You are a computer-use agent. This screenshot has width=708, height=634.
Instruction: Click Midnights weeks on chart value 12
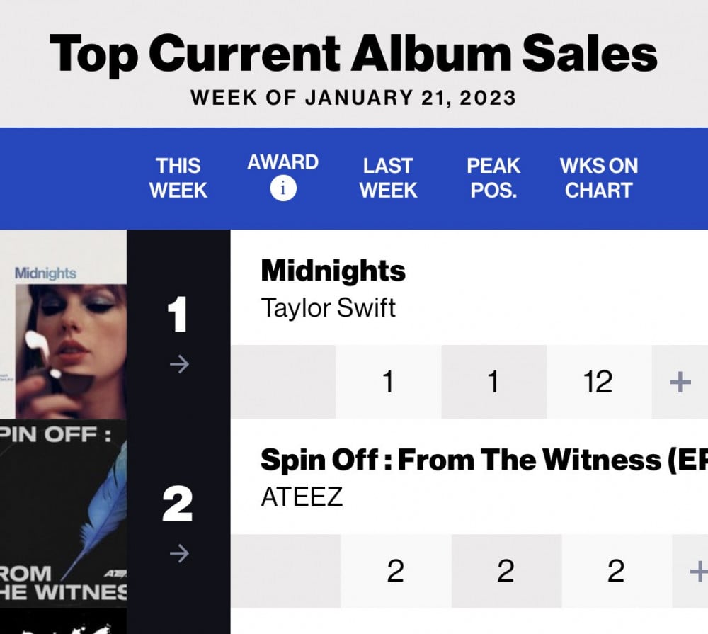pyautogui.click(x=598, y=383)
